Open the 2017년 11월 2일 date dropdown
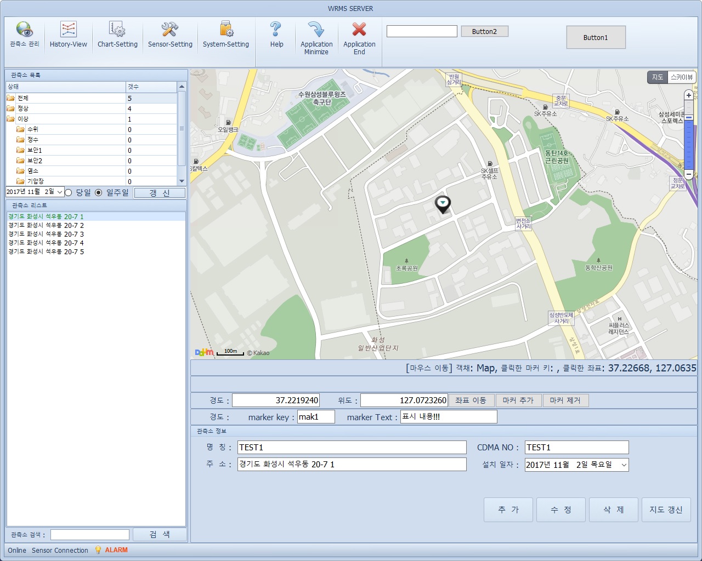The height and width of the screenshot is (561, 702). click(60, 192)
